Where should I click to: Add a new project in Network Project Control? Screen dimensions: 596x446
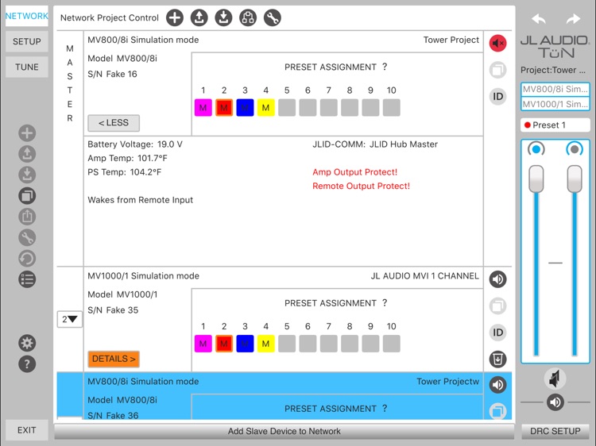click(x=175, y=17)
